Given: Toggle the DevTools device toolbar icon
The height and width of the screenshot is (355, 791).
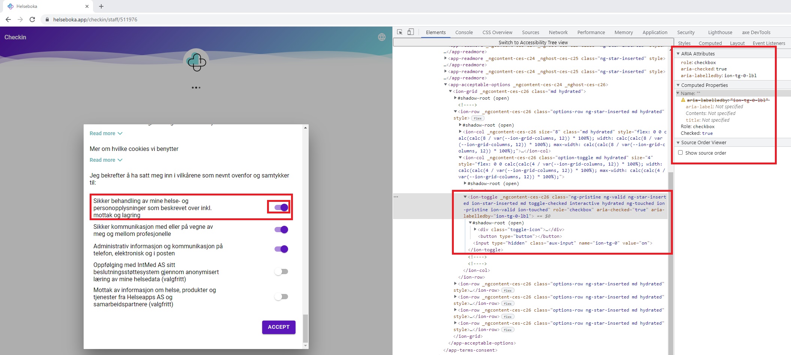Looking at the screenshot, I should [x=411, y=32].
